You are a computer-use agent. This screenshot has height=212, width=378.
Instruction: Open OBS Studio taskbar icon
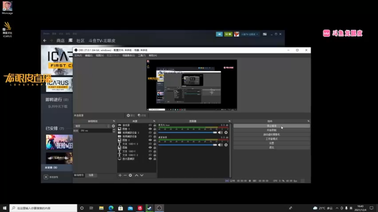click(x=159, y=208)
